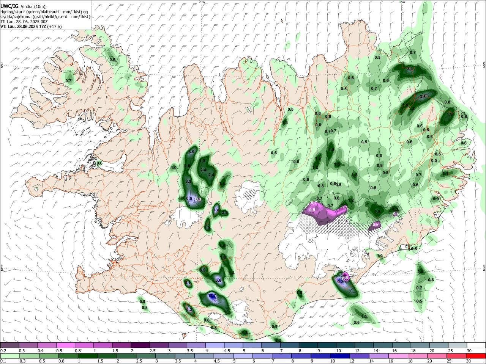Click the darkest green swatch labeled 1 in lower legend
This screenshot has width=486, height=364.
pos(87,356)
